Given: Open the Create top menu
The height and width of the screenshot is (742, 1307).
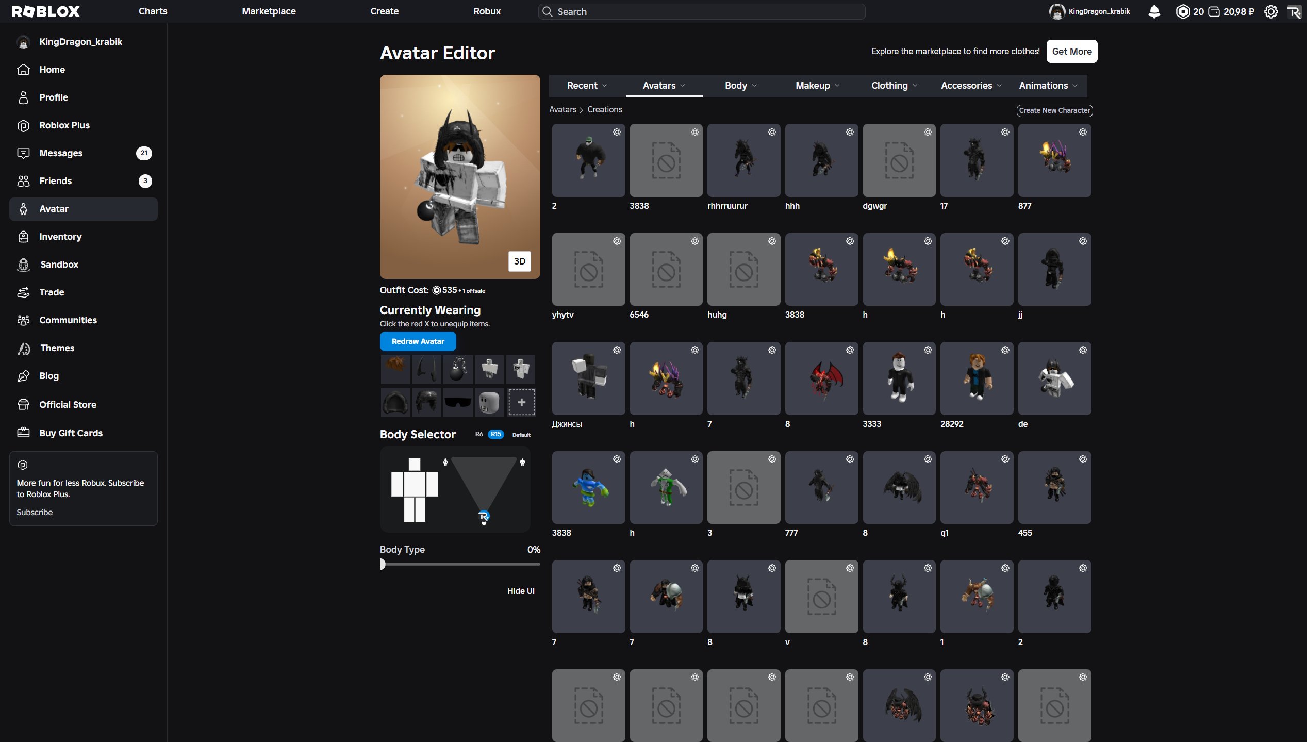Looking at the screenshot, I should click(x=385, y=11).
